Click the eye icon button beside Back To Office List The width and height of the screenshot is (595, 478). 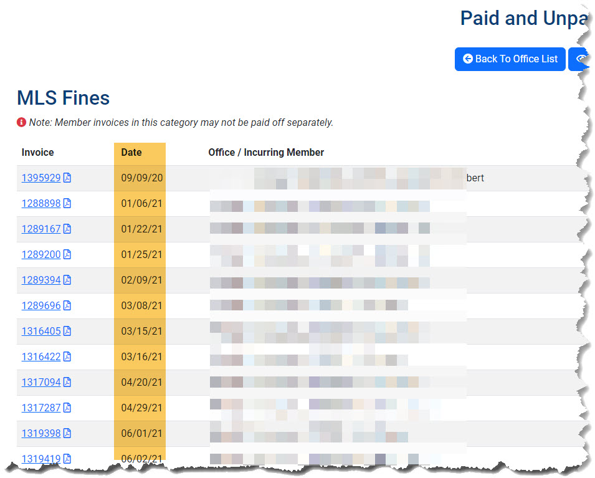pyautogui.click(x=579, y=59)
